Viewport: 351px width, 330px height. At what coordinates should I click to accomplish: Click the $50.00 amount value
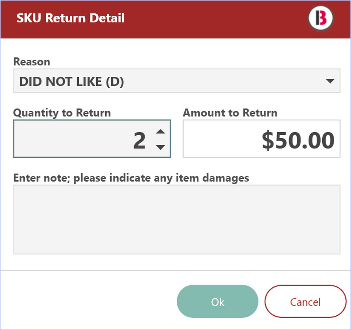pos(298,140)
